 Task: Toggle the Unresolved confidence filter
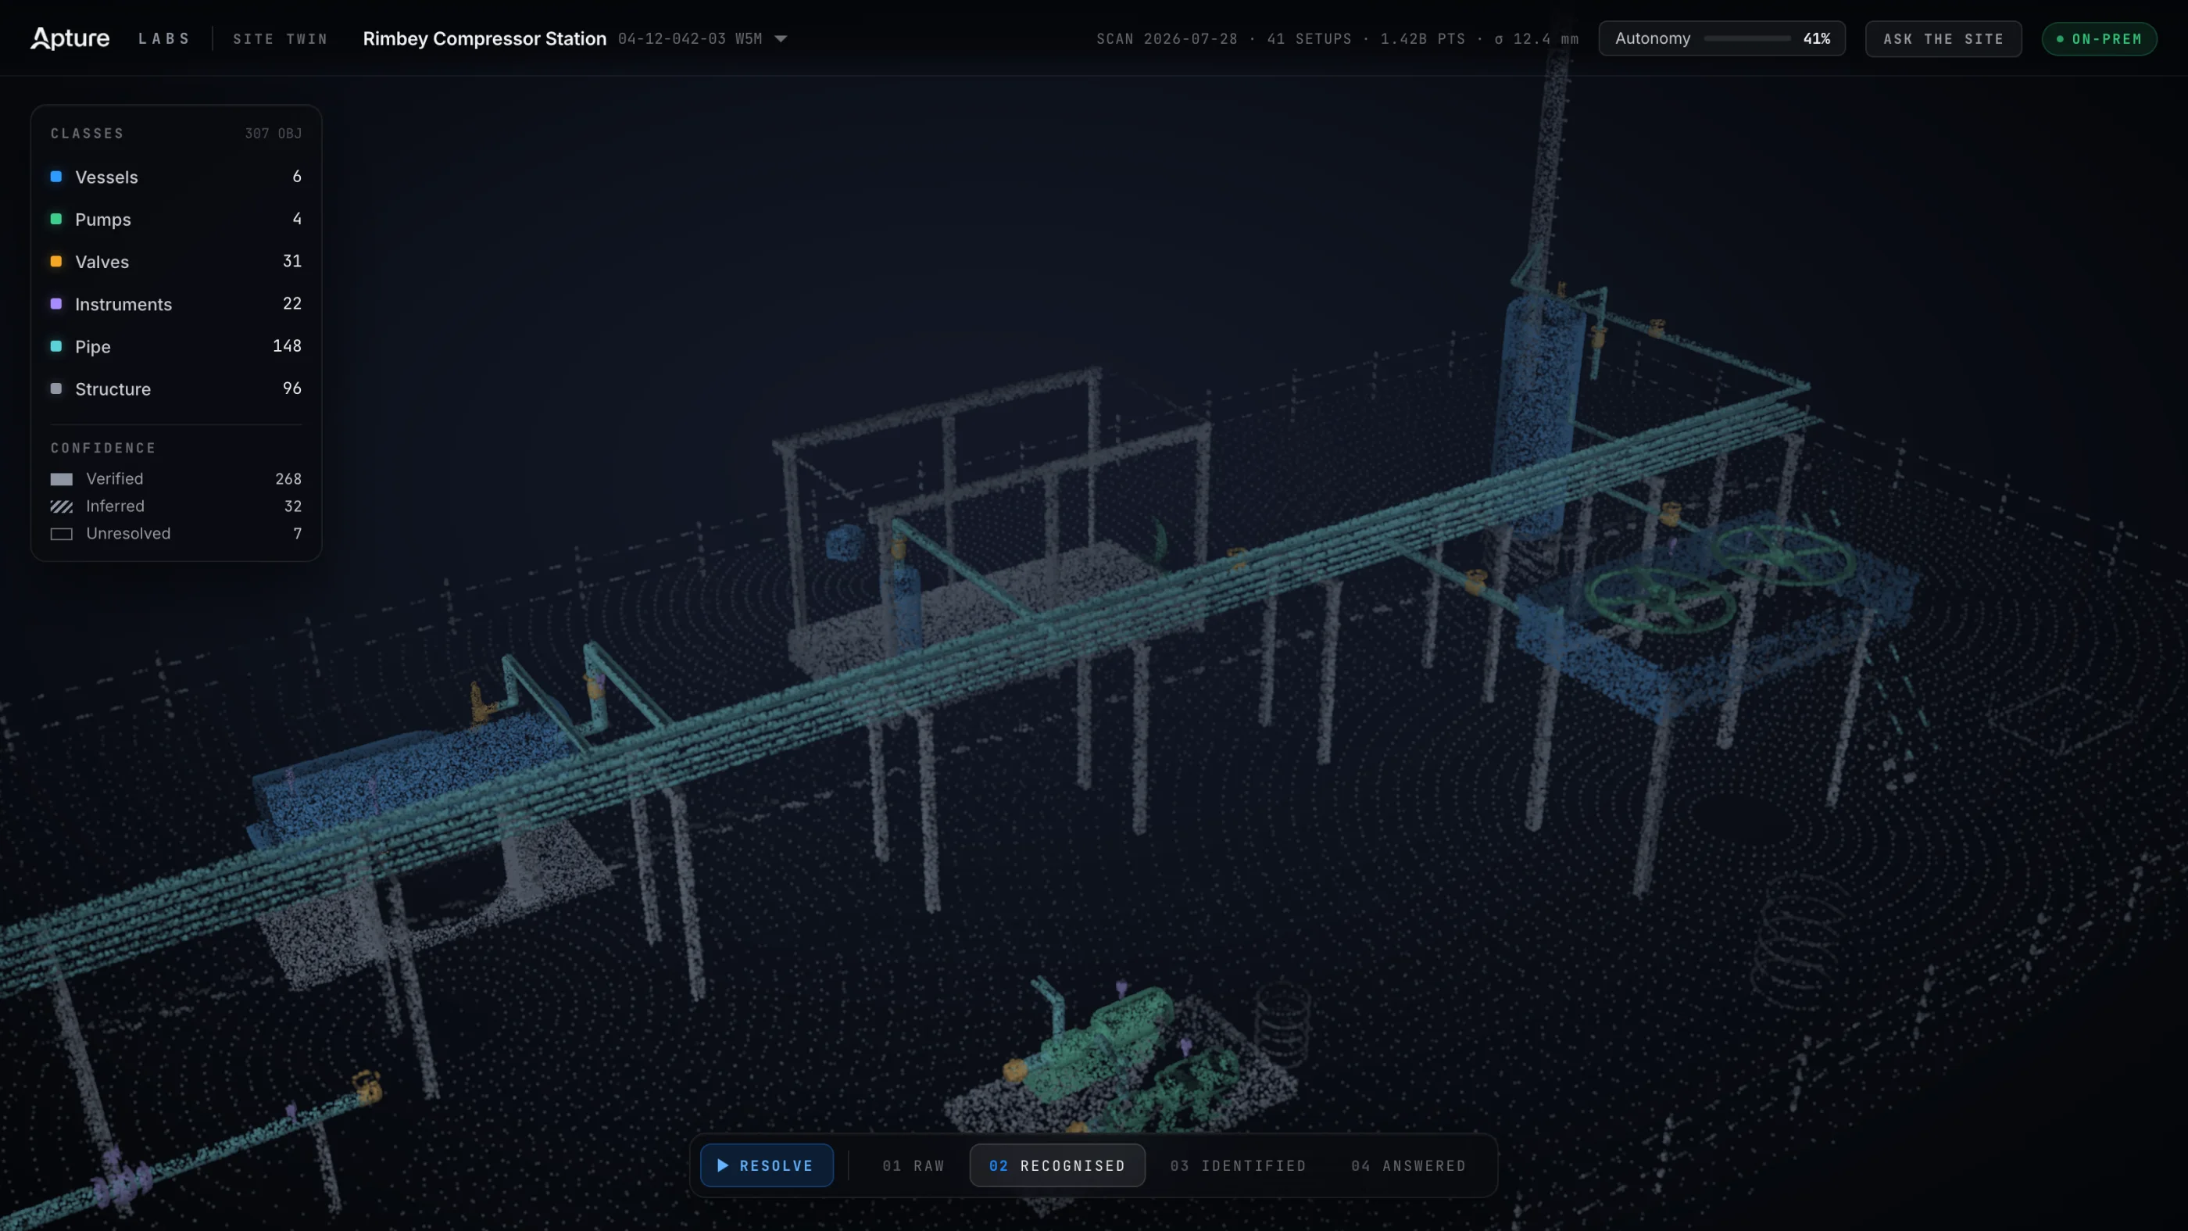(176, 534)
